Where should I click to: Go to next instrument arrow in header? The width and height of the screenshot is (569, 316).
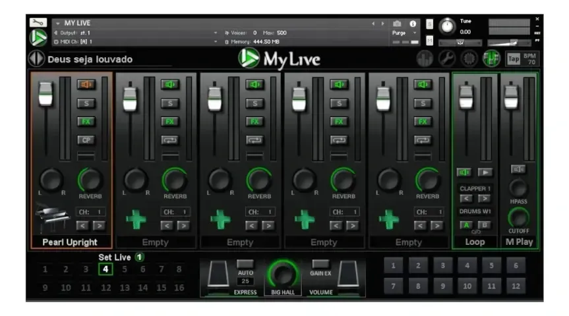tap(382, 24)
